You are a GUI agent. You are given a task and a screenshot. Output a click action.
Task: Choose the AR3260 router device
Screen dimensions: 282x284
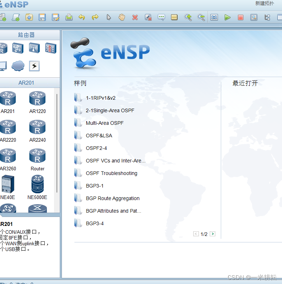coord(8,160)
